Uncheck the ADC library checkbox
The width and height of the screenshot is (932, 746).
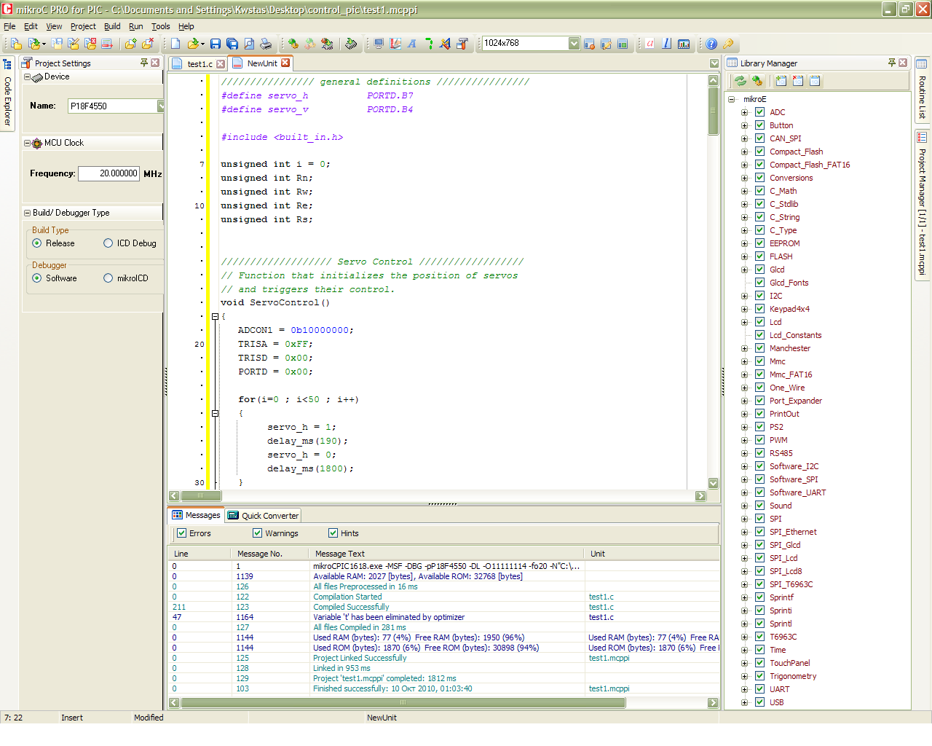759,112
